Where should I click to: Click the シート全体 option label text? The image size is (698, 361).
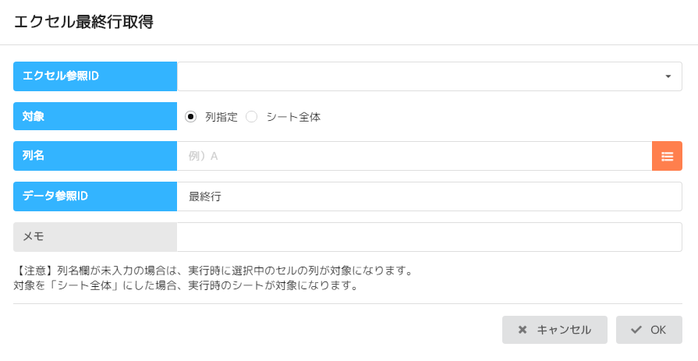pyautogui.click(x=293, y=117)
